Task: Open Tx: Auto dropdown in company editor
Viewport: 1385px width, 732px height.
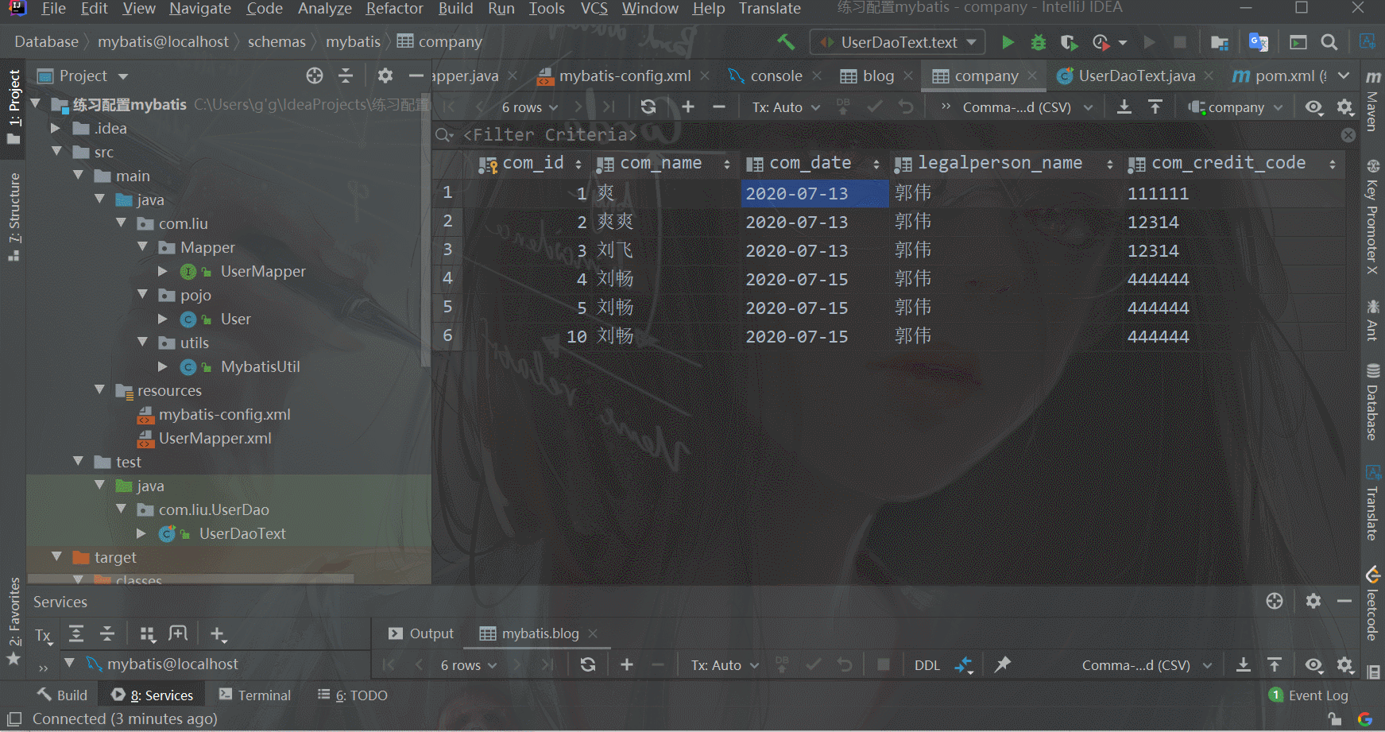Action: coord(786,107)
